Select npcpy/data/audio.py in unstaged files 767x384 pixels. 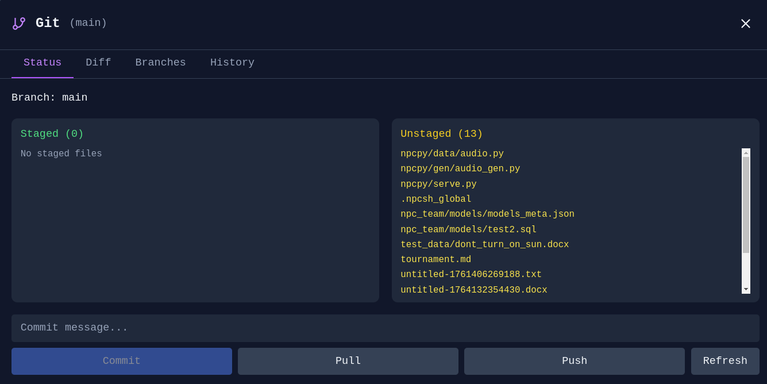[x=452, y=153]
